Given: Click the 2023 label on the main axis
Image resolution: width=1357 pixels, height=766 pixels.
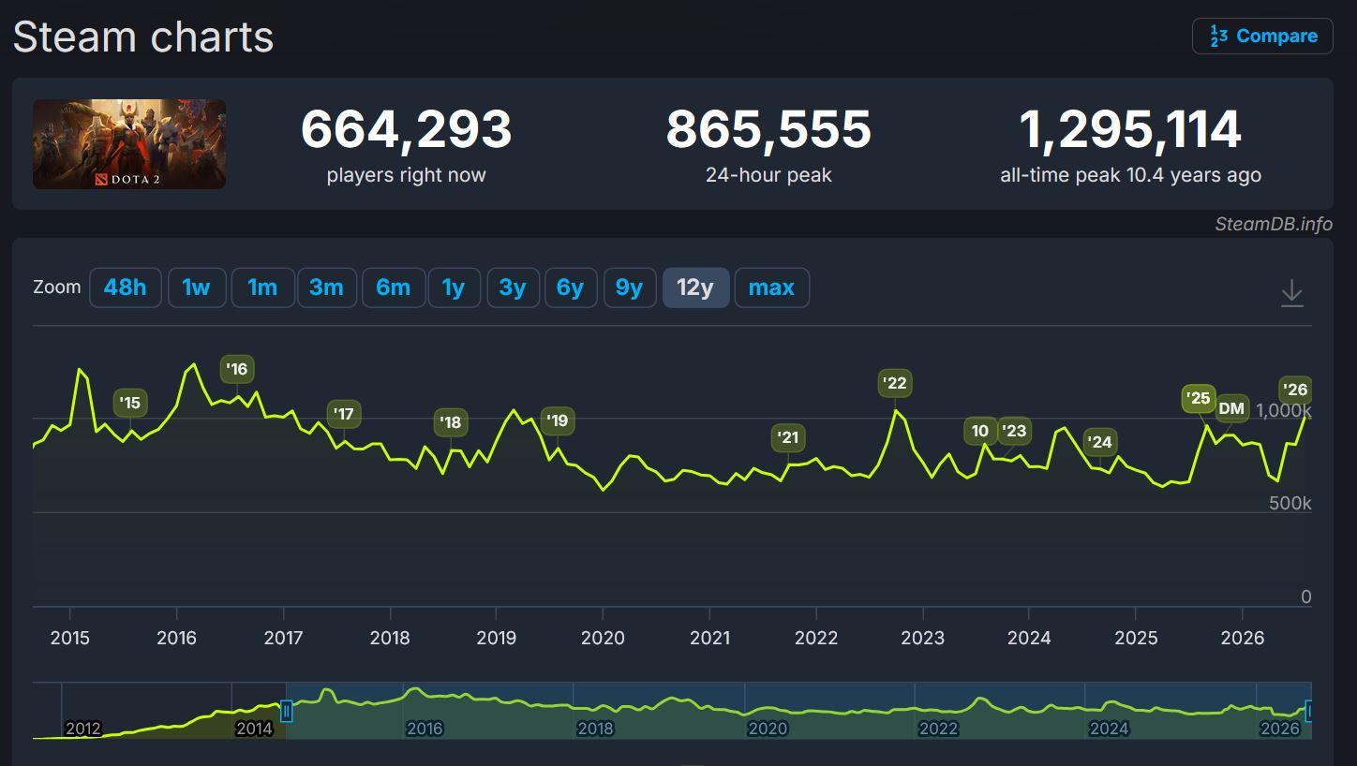Looking at the screenshot, I should (922, 638).
